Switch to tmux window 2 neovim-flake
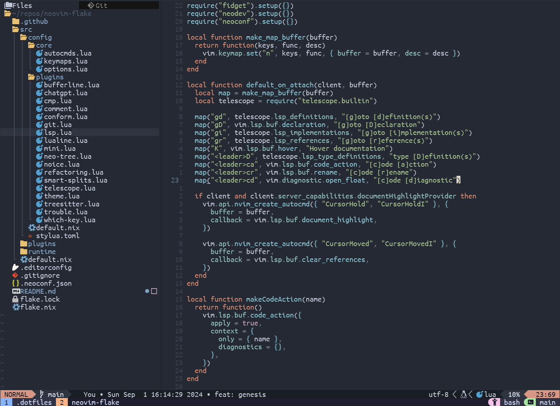Screen dimensions: 560x406 click(88, 402)
